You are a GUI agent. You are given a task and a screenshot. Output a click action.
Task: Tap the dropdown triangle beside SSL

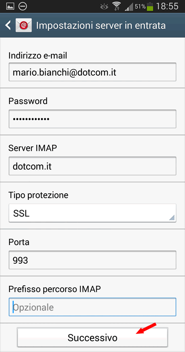click(172, 217)
